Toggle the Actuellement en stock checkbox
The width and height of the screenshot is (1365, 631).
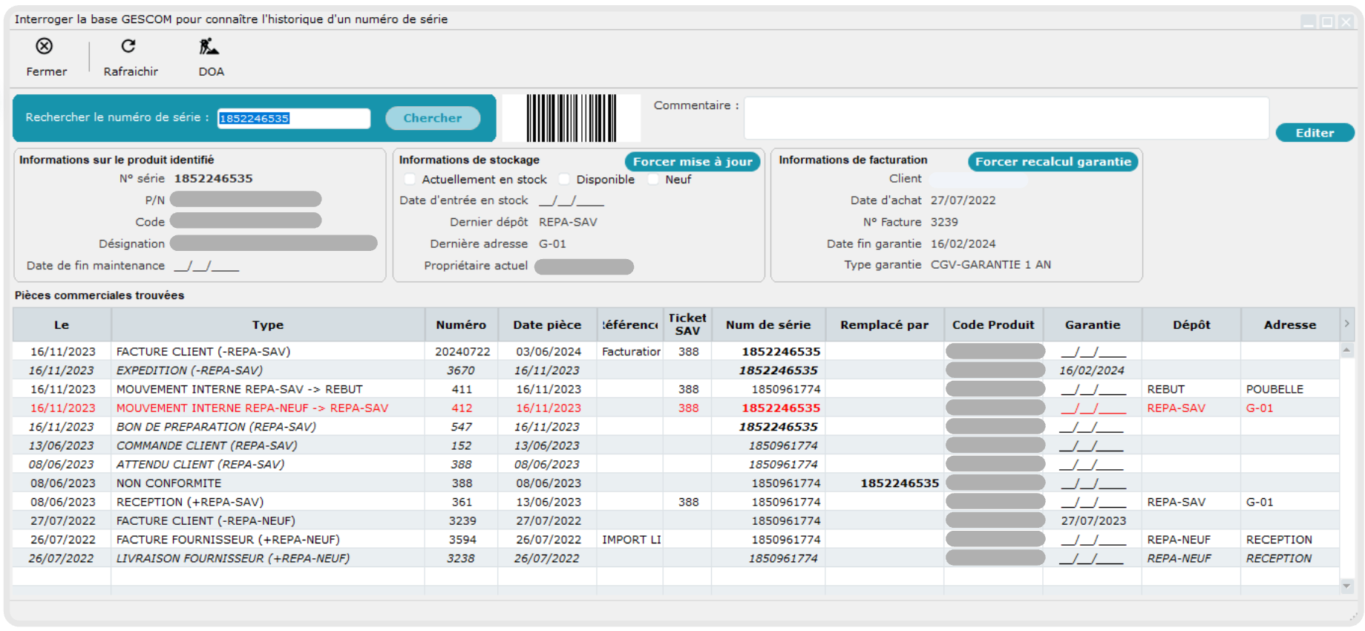tap(410, 180)
